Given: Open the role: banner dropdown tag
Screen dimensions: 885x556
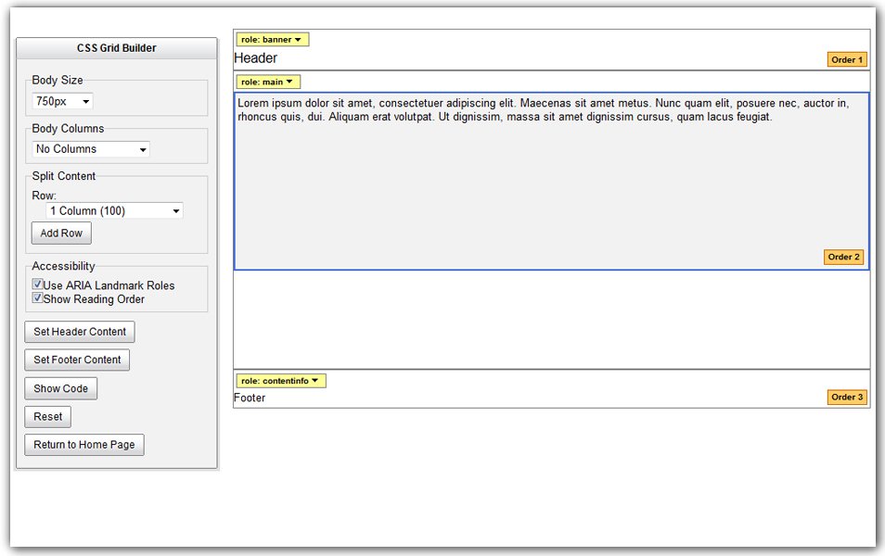Looking at the screenshot, I should pyautogui.click(x=272, y=40).
